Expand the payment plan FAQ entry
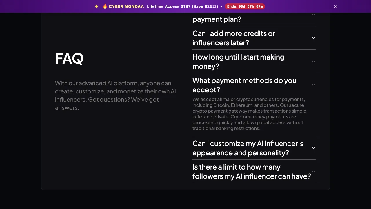Image resolution: width=371 pixels, height=209 pixels. [217, 19]
